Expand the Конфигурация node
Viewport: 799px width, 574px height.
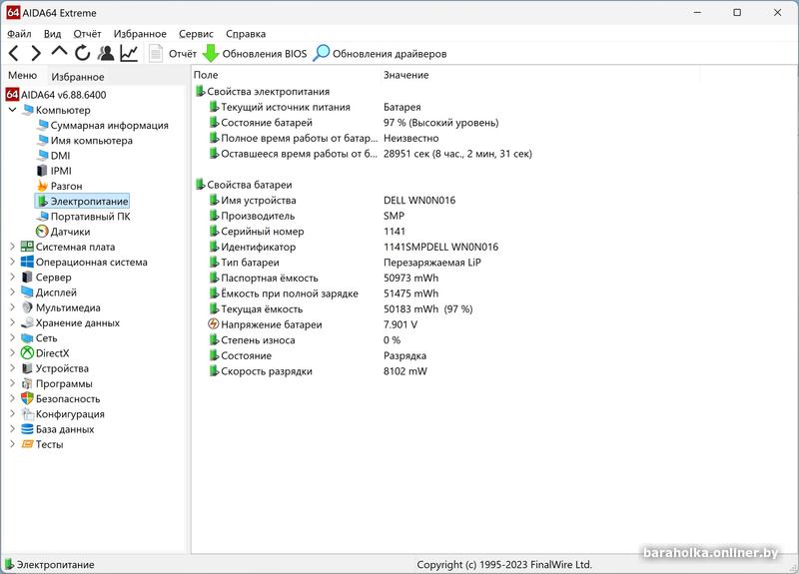click(12, 413)
